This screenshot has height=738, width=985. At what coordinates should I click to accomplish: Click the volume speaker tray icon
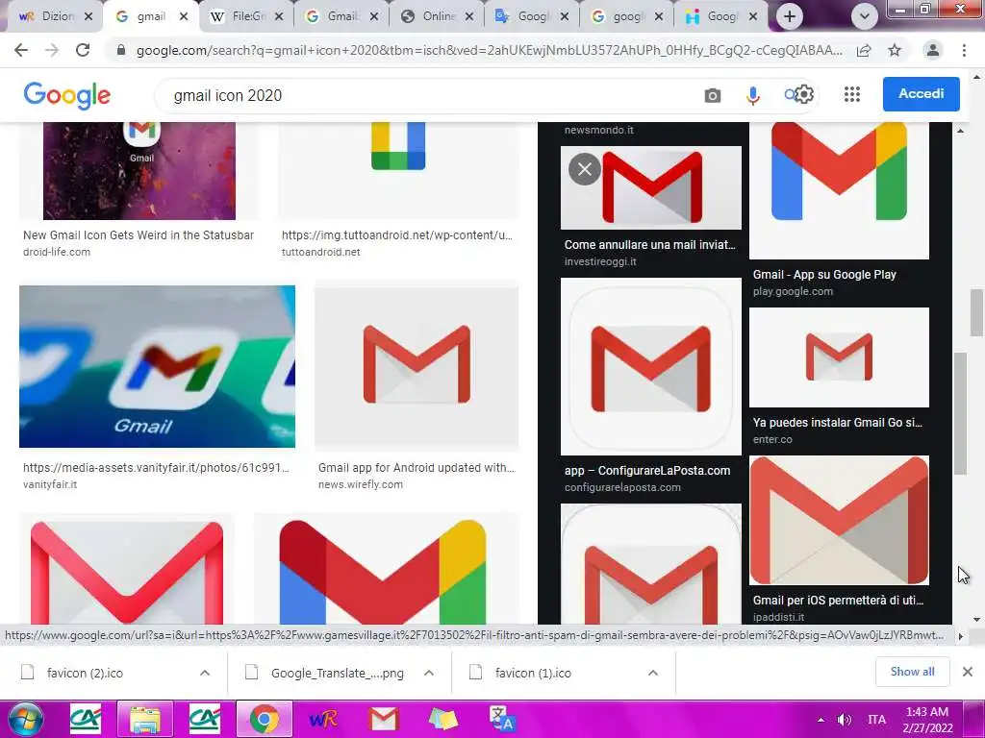pos(845,720)
